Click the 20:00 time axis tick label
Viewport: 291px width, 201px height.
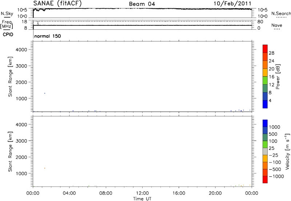pos(215,193)
